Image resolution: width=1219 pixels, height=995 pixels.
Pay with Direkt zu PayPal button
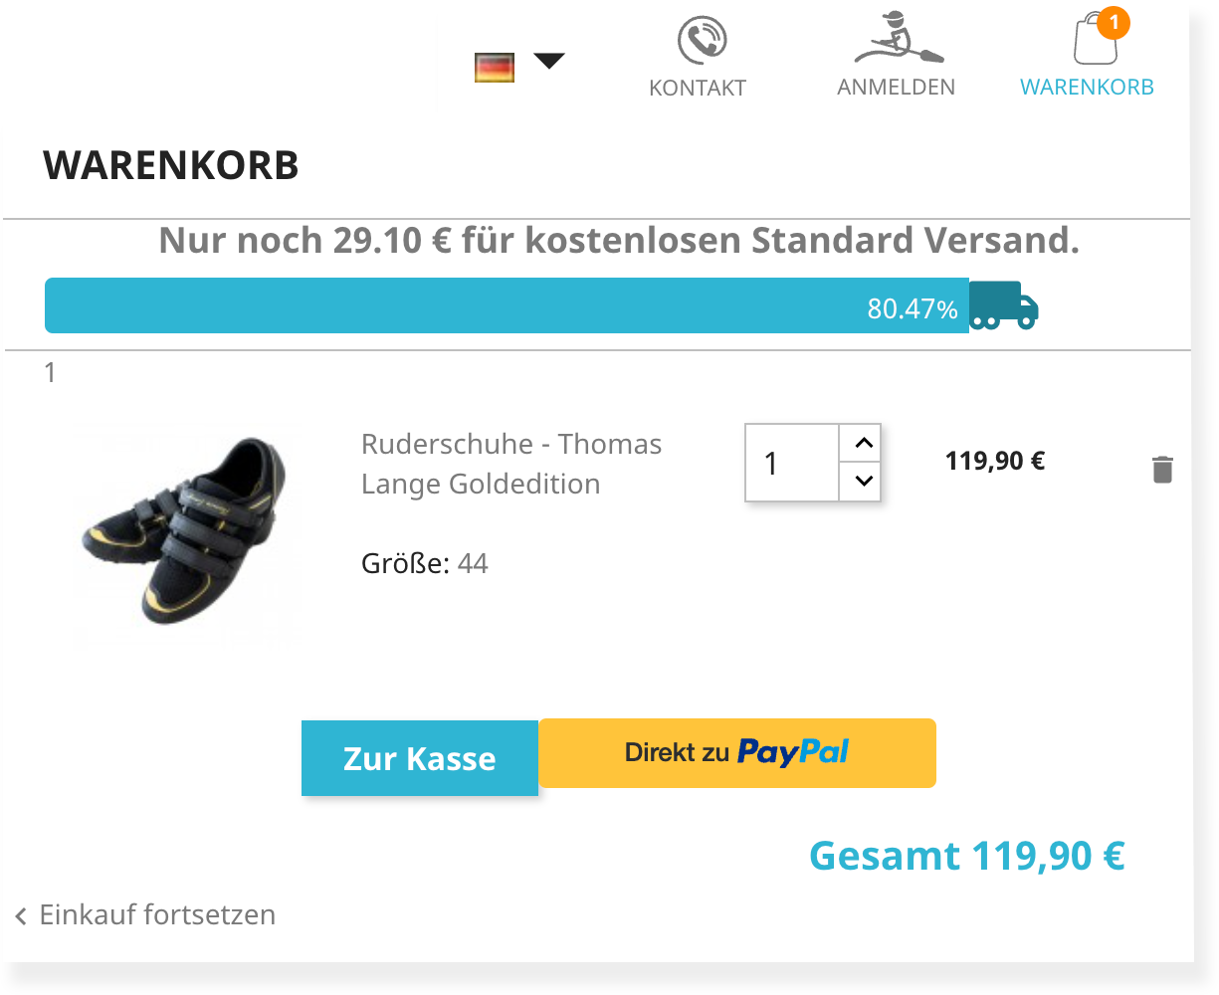point(737,753)
